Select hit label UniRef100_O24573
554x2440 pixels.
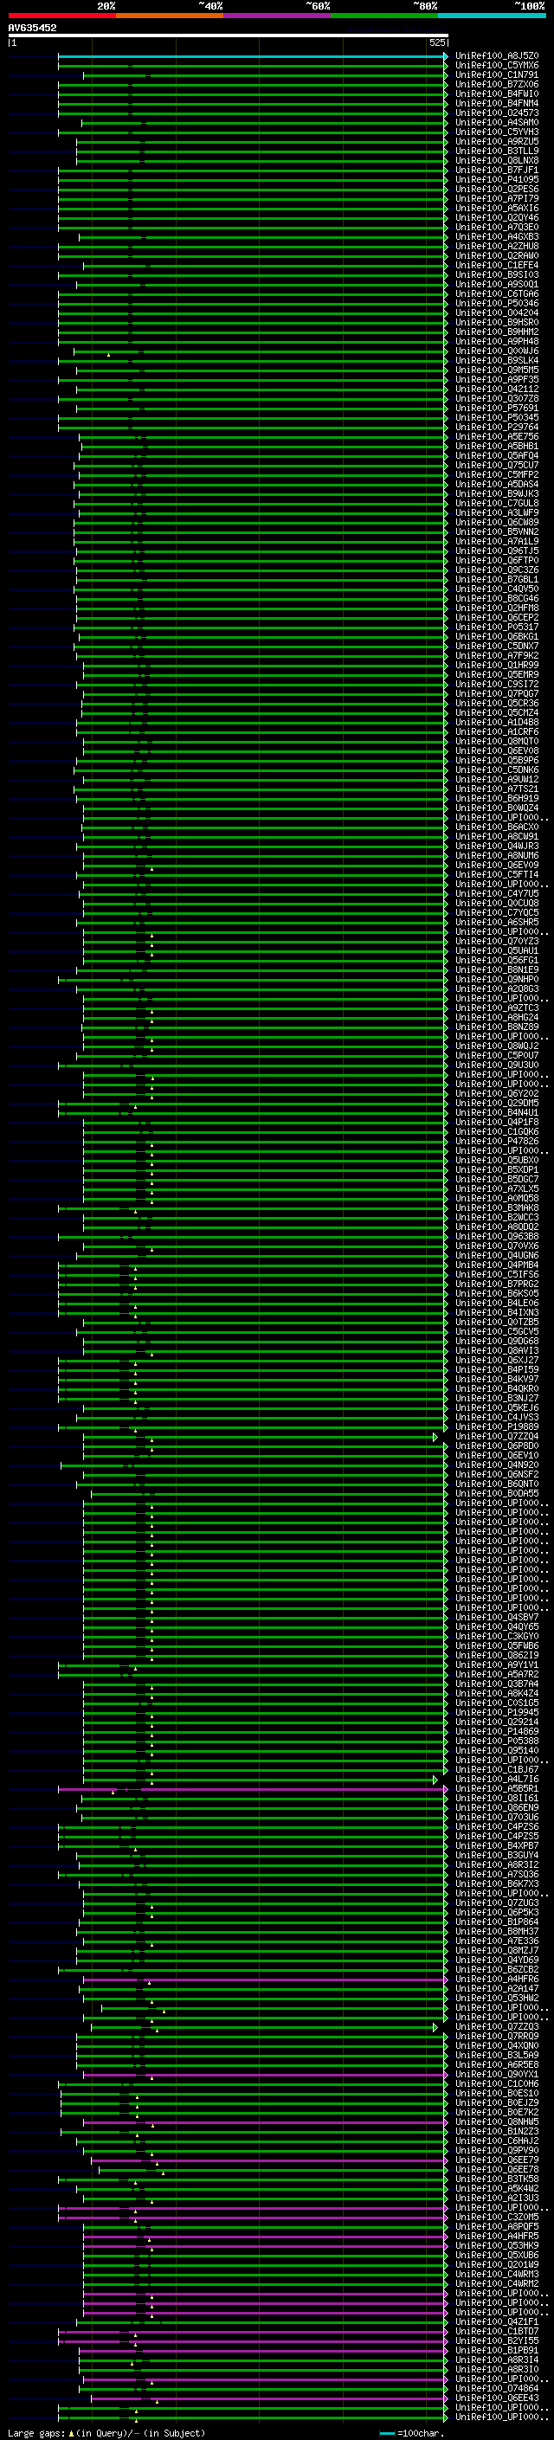(497, 113)
